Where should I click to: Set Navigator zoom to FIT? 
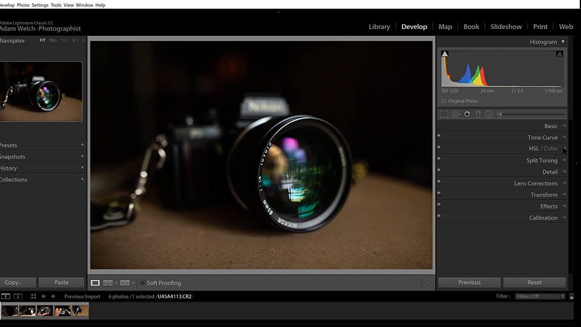42,41
